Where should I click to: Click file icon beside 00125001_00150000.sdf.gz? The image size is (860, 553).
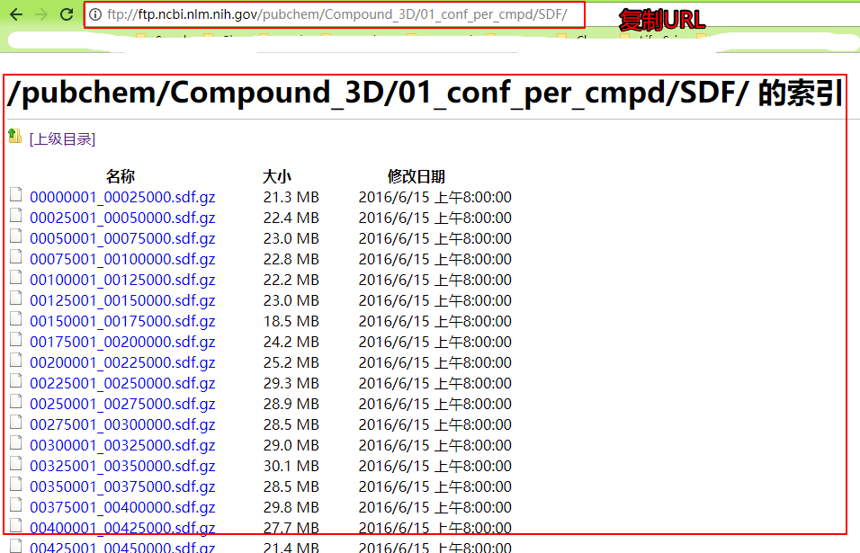16,299
